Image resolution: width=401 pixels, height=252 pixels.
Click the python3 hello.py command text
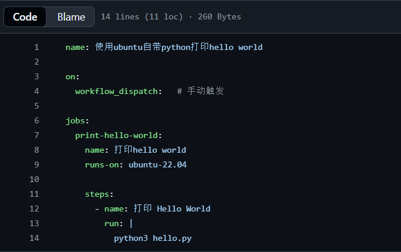click(x=152, y=238)
